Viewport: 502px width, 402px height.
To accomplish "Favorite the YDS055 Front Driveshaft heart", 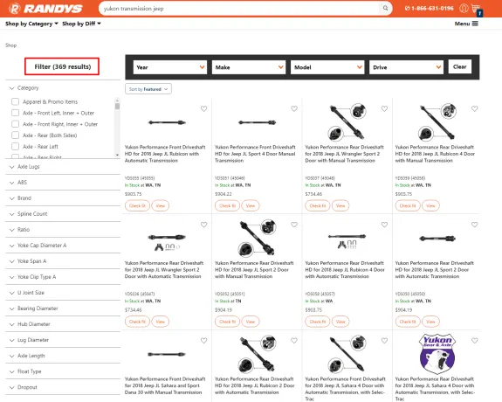I will pos(204,108).
